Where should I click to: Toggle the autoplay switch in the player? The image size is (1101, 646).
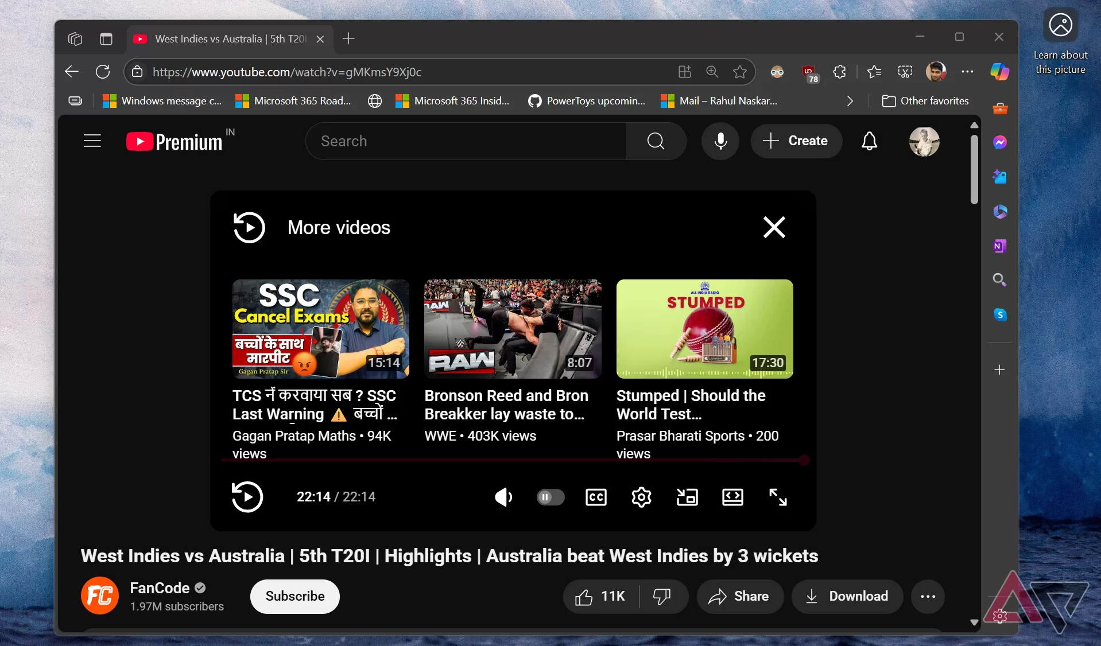(x=550, y=497)
